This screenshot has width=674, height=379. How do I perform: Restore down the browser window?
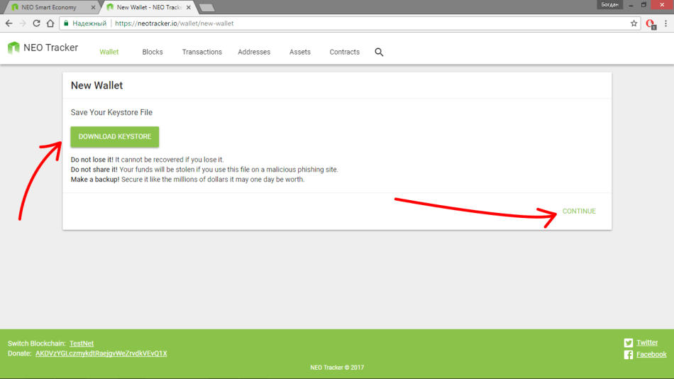[x=643, y=5]
